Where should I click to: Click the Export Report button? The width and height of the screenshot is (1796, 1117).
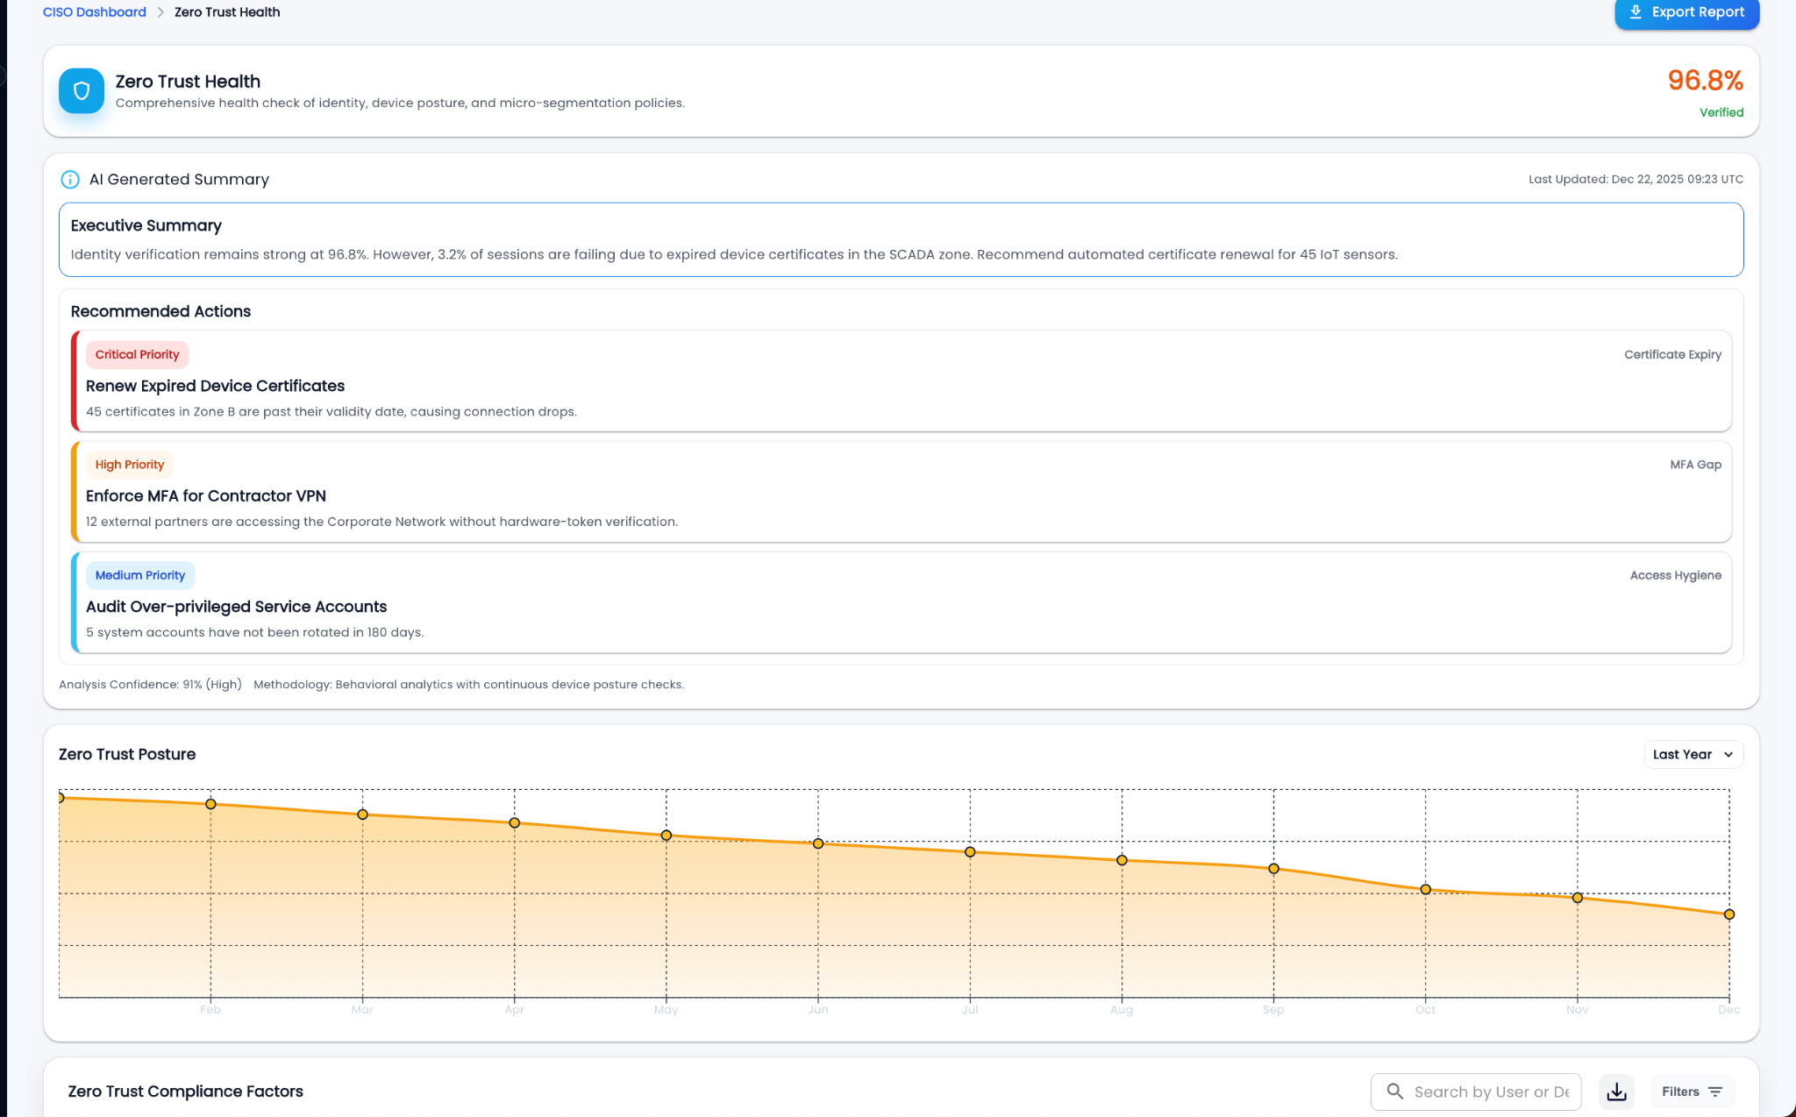[x=1686, y=12]
